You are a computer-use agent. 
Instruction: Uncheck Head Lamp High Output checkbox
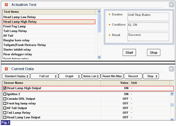click(5, 88)
